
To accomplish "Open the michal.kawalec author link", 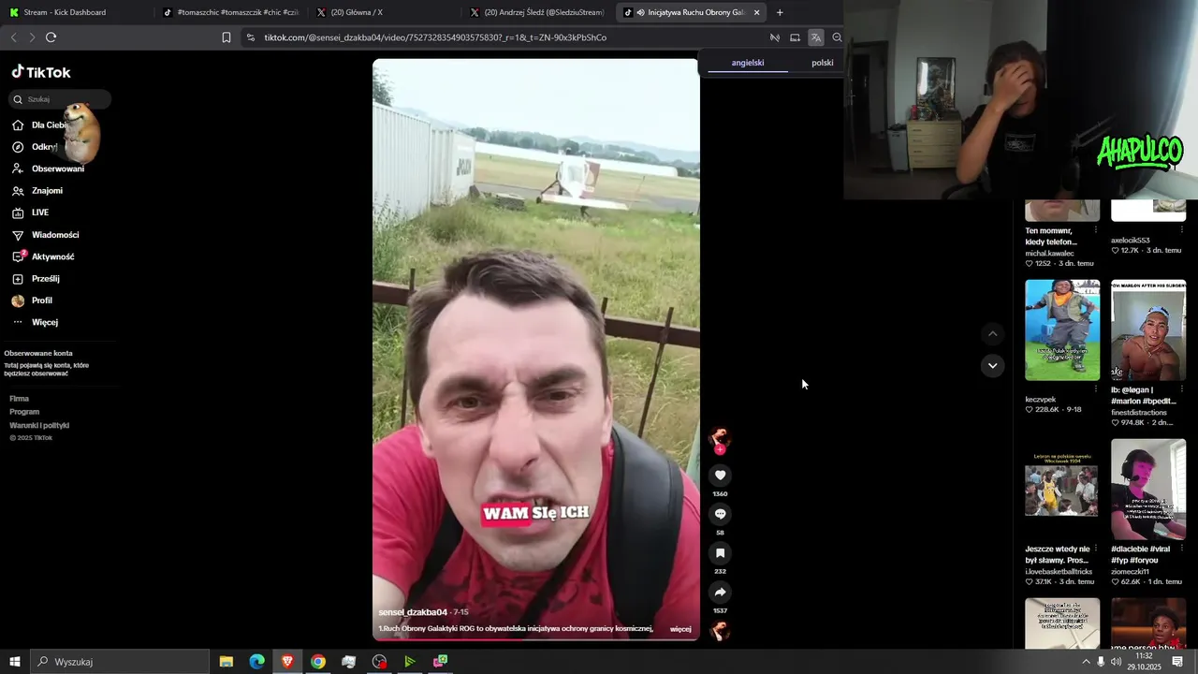I will (1049, 253).
